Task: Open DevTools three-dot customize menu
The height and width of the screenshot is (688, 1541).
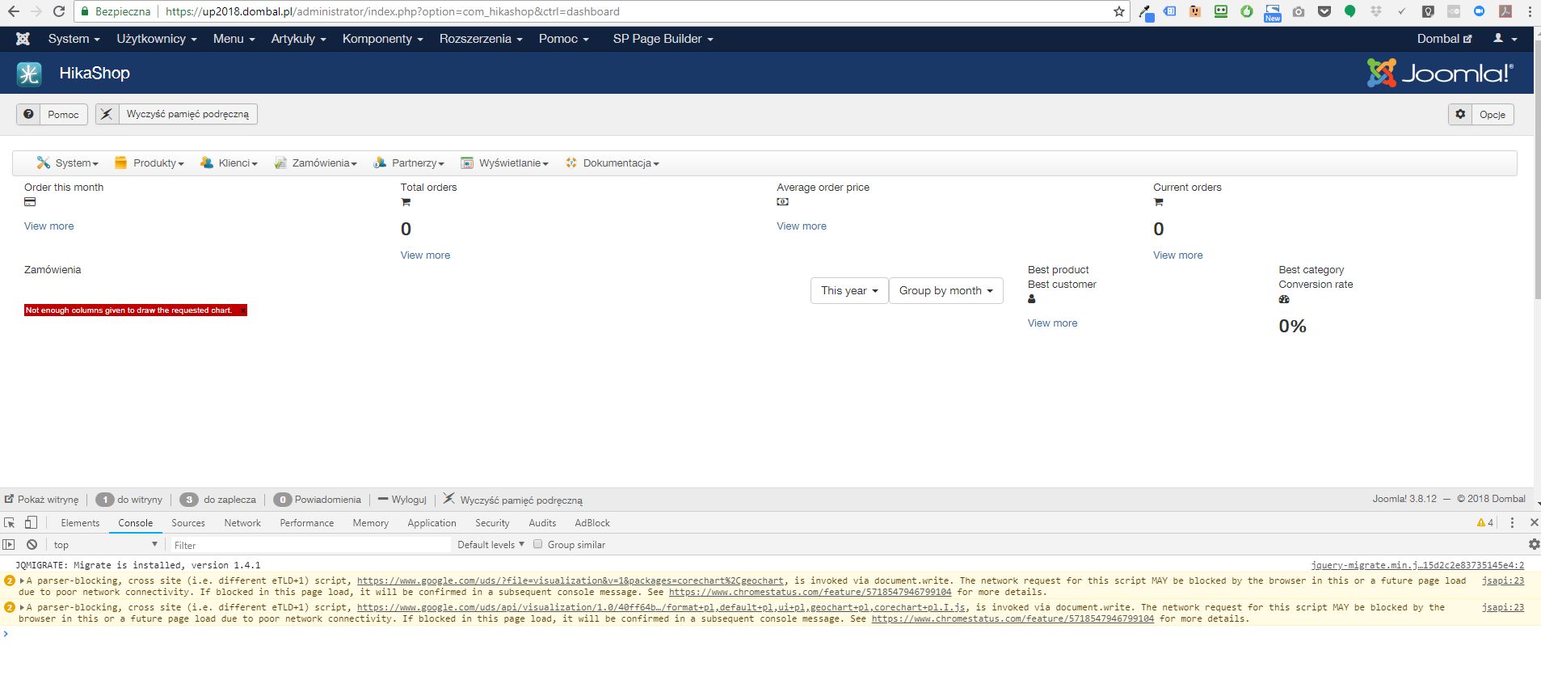Action: 1512,523
